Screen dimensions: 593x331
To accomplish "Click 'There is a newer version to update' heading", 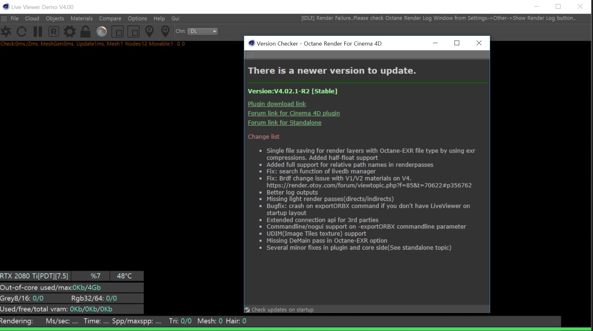I will 332,71.
